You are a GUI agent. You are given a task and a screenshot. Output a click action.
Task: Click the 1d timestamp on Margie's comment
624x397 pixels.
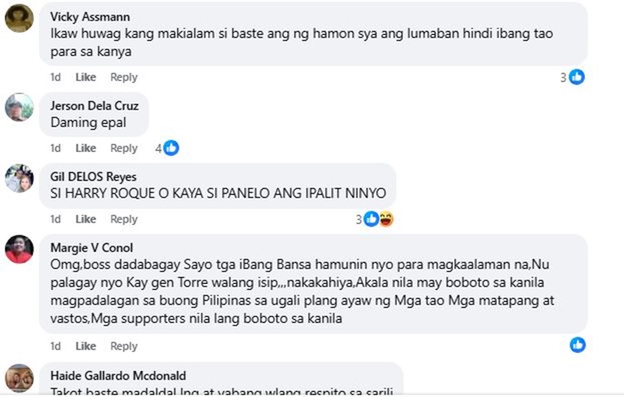pos(55,346)
